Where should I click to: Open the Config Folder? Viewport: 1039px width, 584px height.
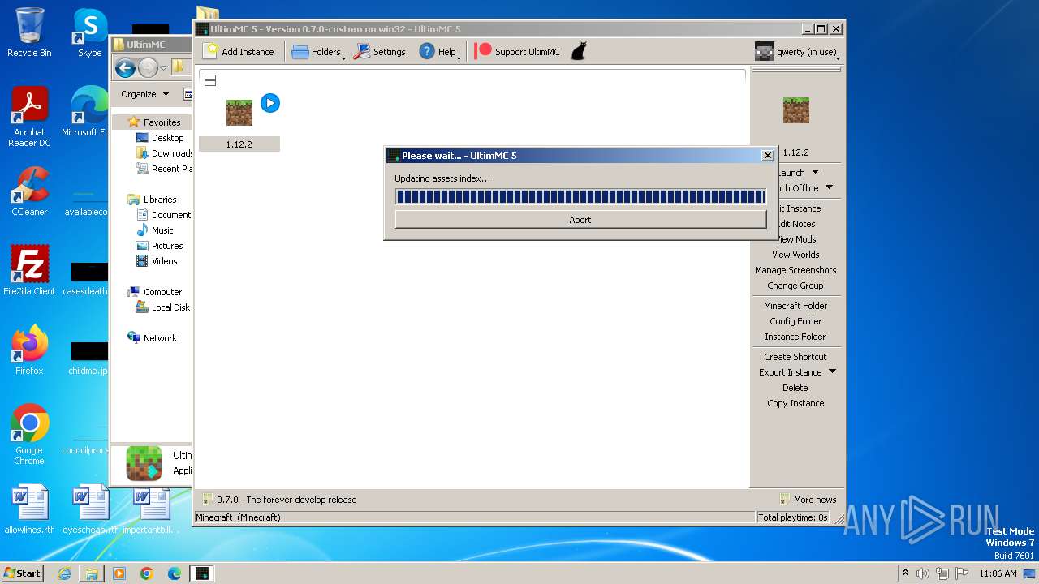(795, 321)
